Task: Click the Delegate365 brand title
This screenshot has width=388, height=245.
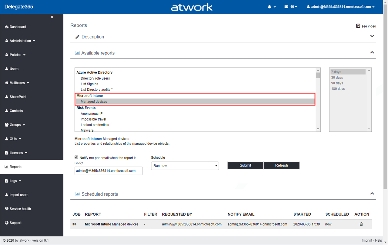Action: click(19, 7)
